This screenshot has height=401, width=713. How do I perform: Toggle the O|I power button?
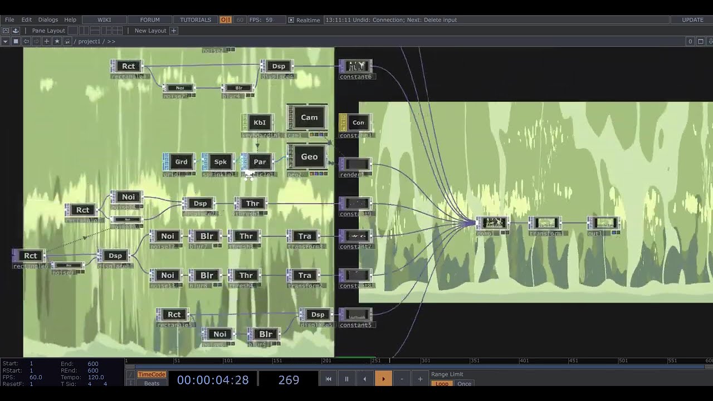click(x=226, y=19)
